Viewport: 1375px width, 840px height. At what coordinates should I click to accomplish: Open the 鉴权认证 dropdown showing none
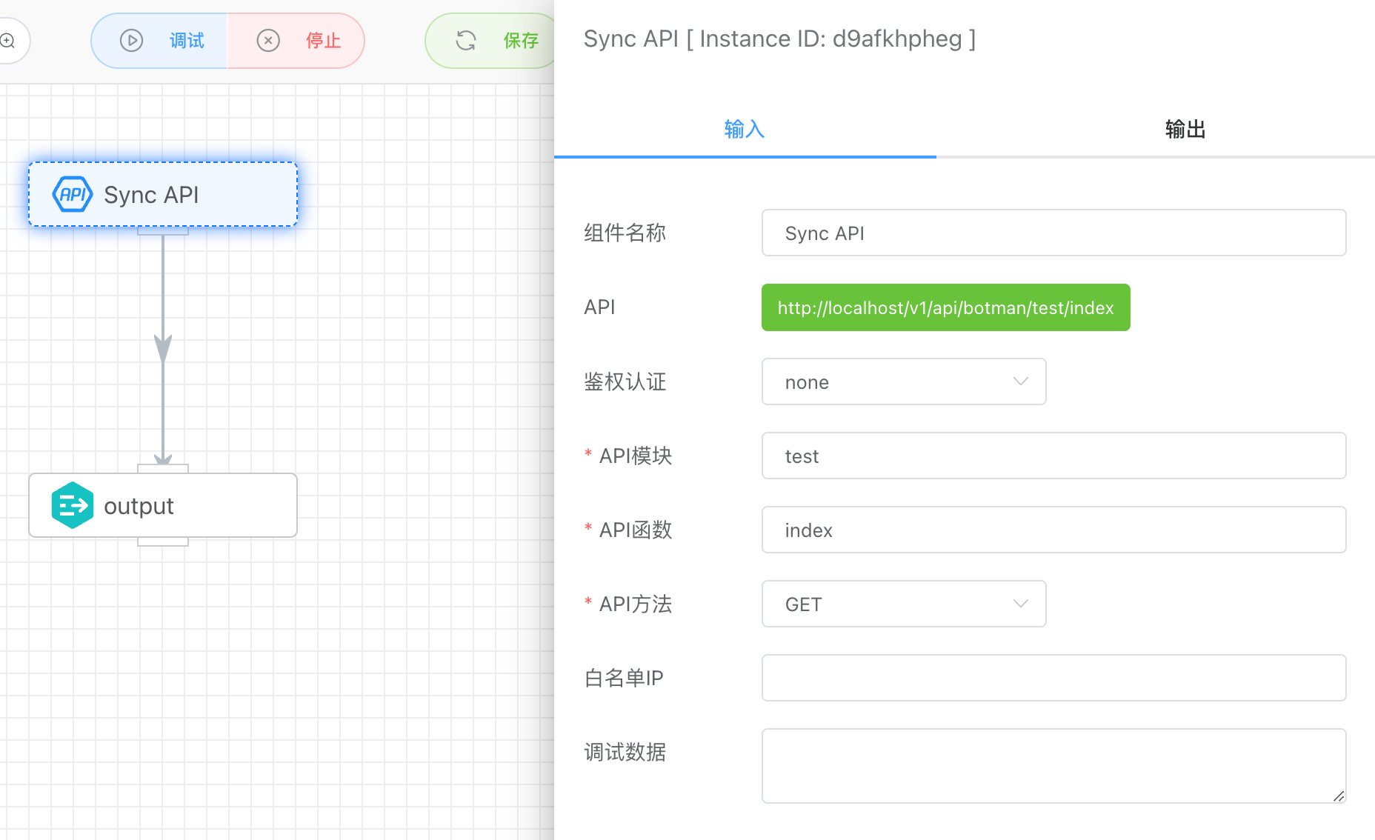[903, 381]
